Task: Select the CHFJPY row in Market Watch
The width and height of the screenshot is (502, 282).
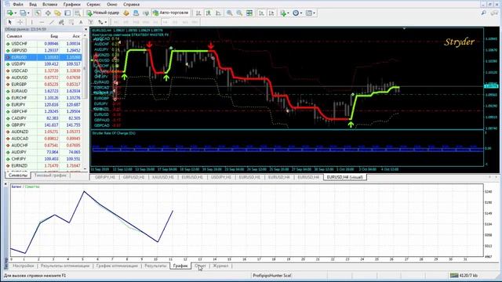Action: [x=43, y=159]
